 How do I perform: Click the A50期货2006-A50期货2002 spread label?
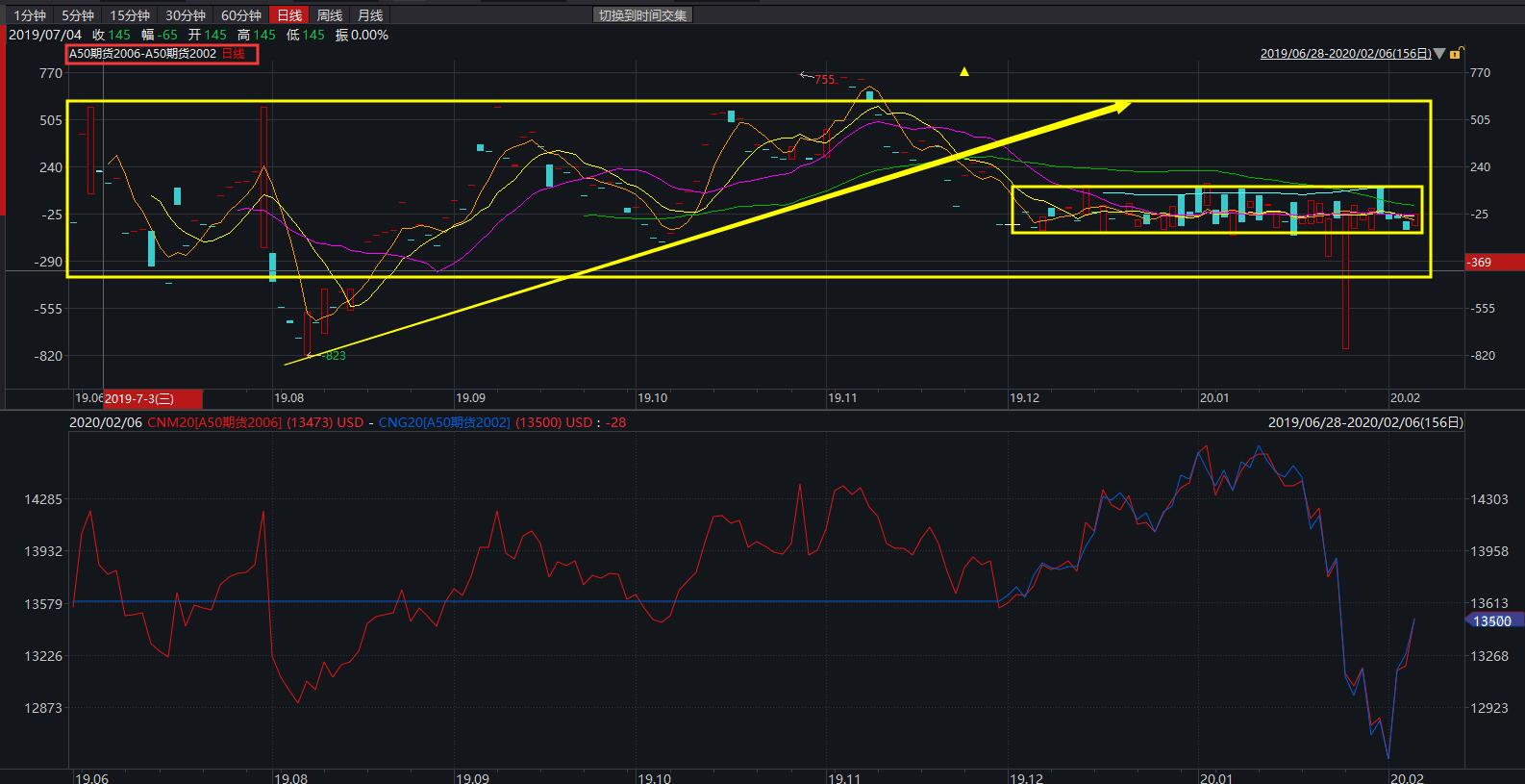tap(142, 54)
